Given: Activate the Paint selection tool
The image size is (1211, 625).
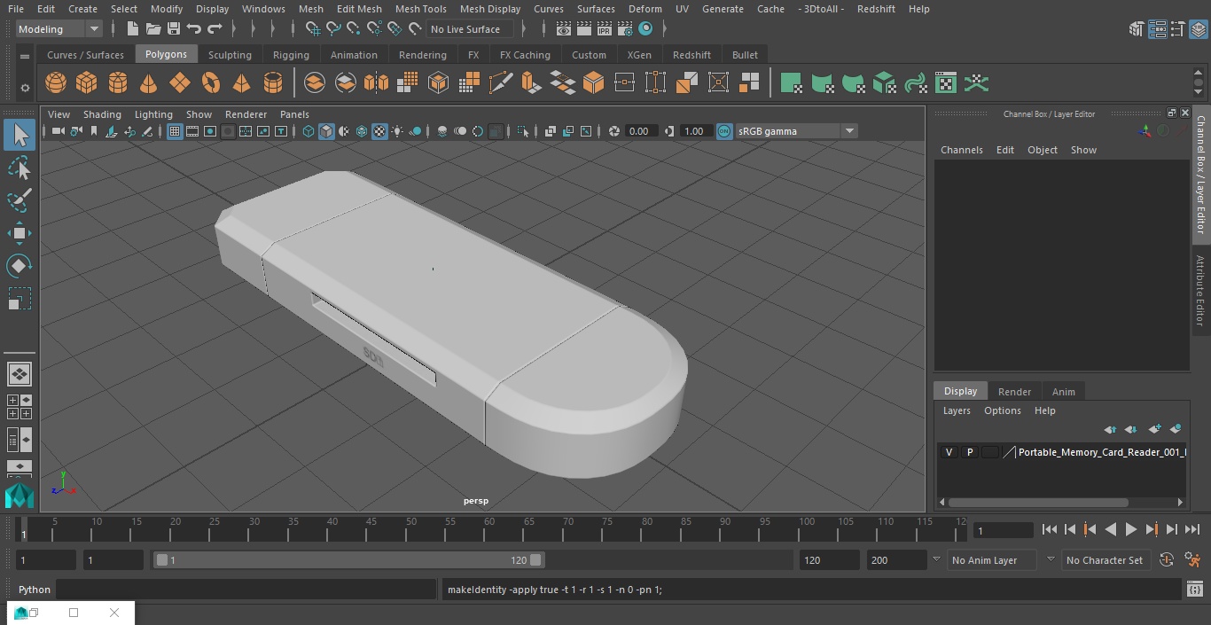Looking at the screenshot, I should (x=20, y=200).
